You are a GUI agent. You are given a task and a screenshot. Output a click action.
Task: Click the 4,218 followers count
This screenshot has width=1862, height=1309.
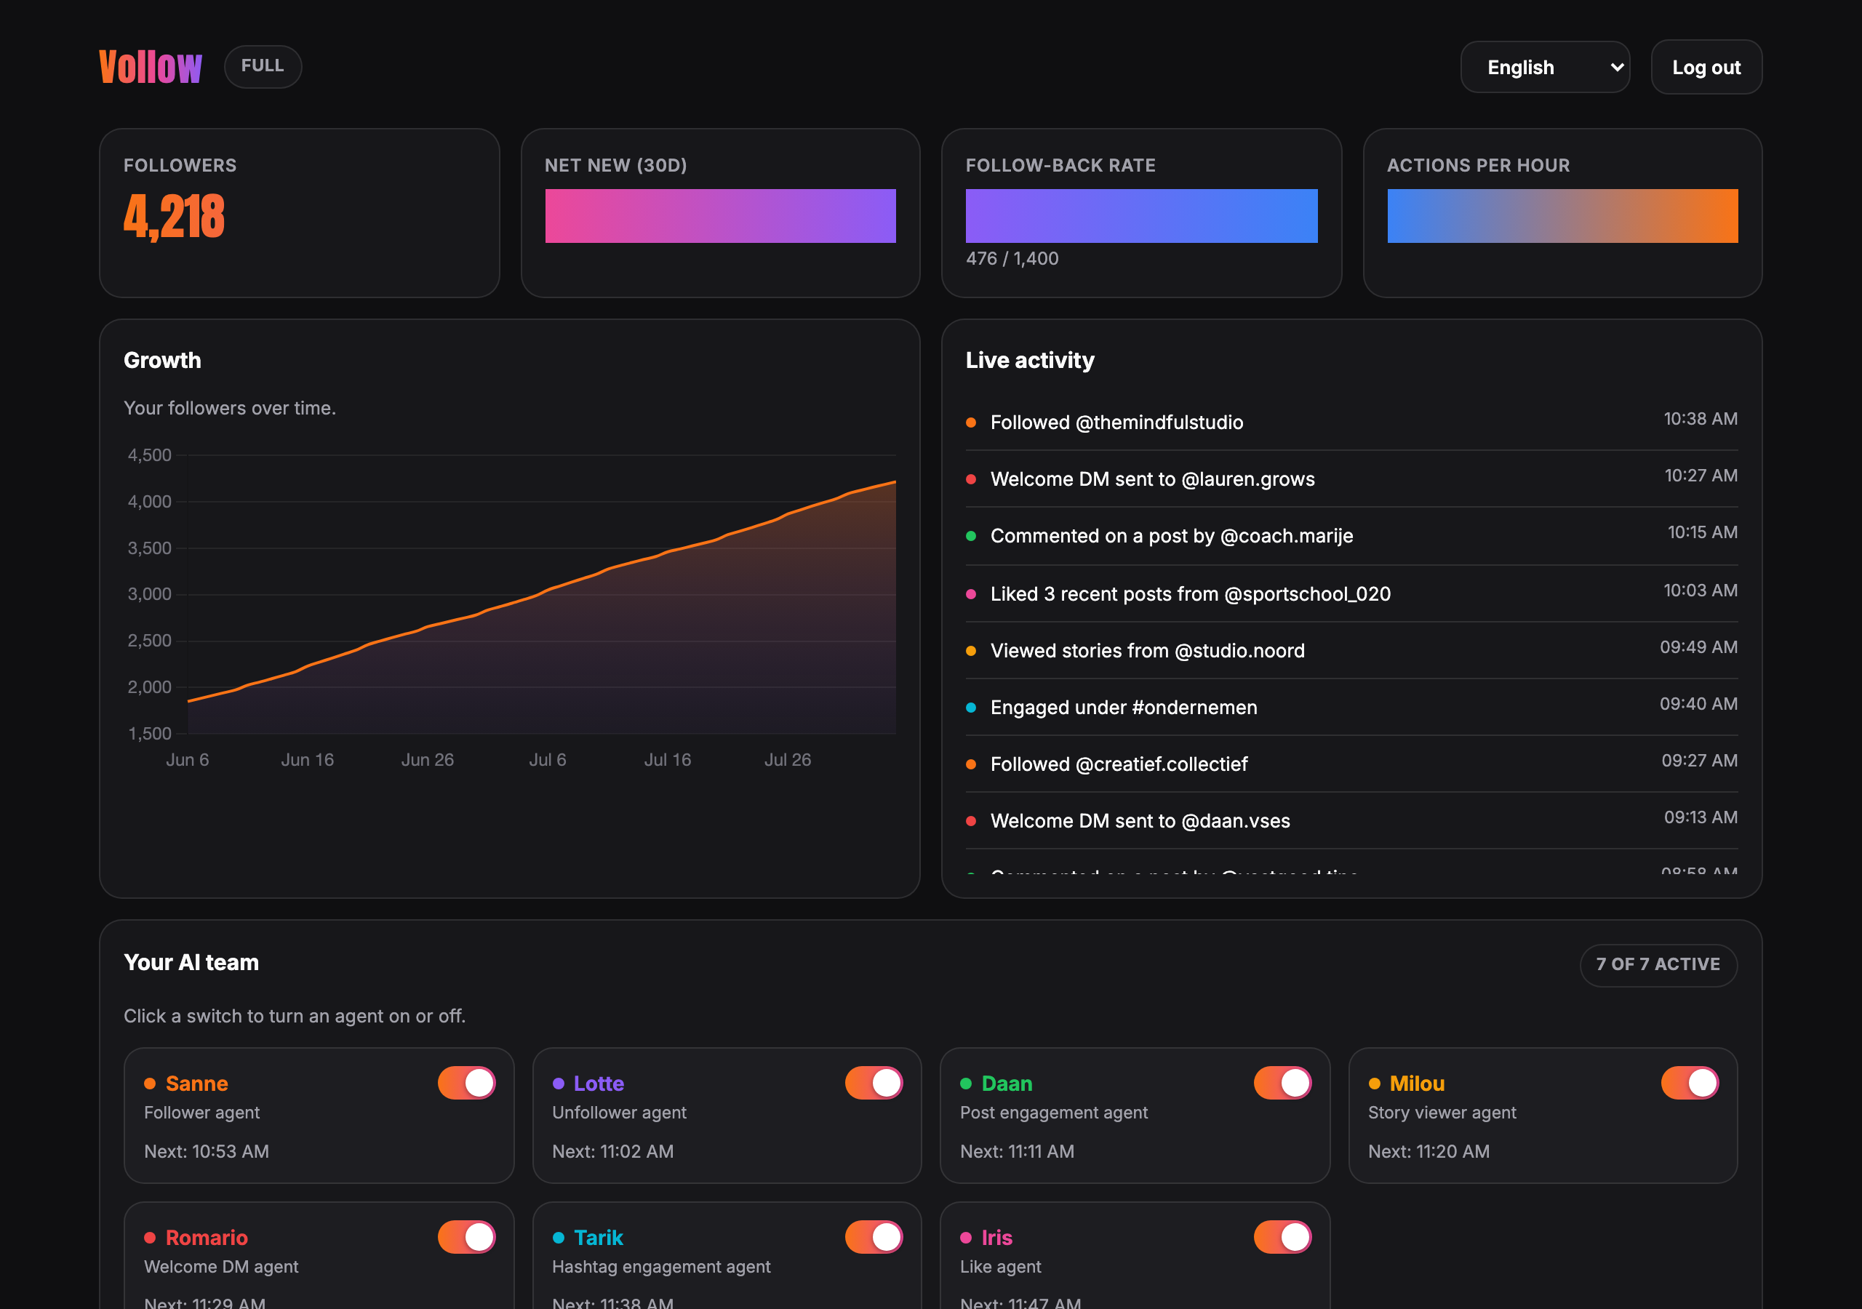[175, 216]
